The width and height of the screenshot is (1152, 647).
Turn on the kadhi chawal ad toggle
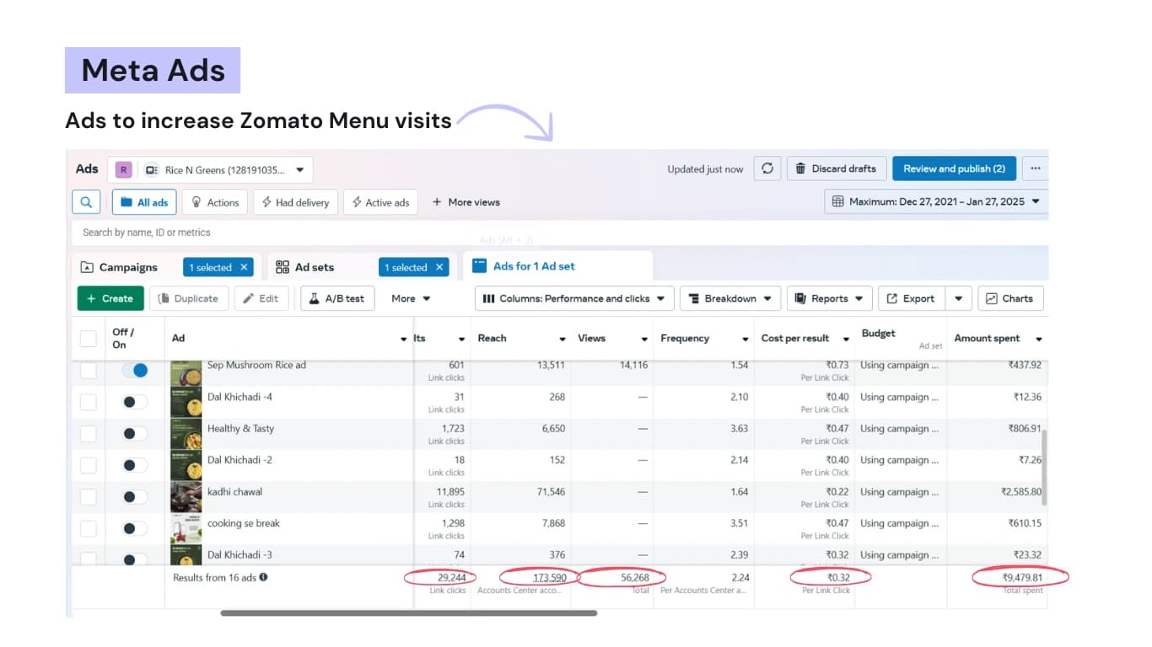point(135,497)
